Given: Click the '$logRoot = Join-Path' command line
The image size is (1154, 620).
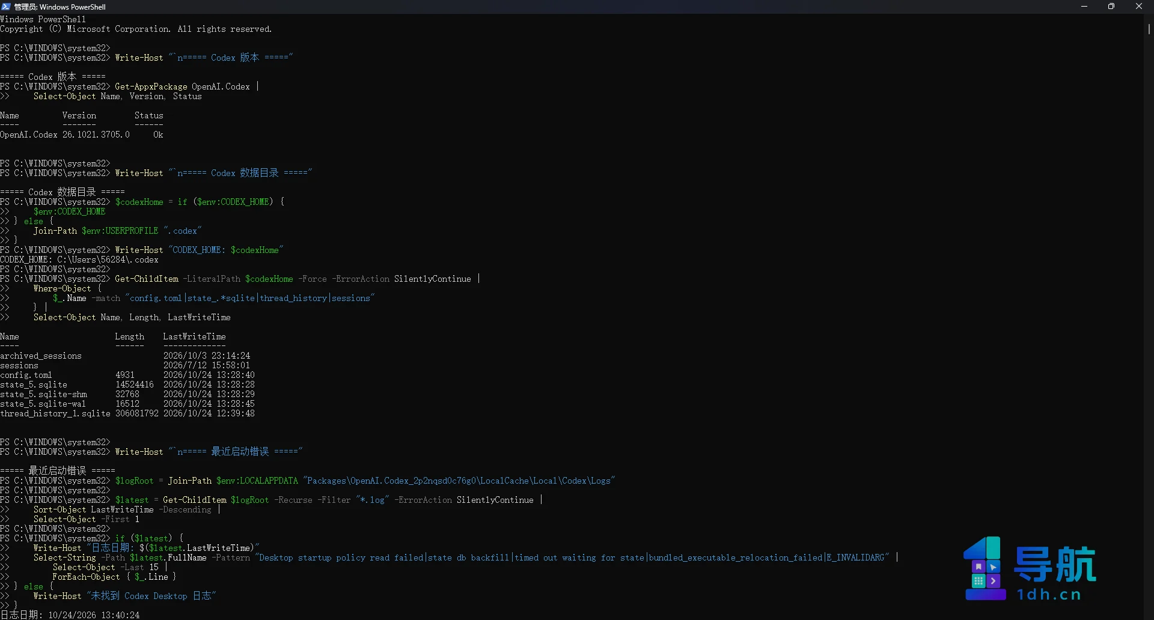Looking at the screenshot, I should tap(365, 481).
